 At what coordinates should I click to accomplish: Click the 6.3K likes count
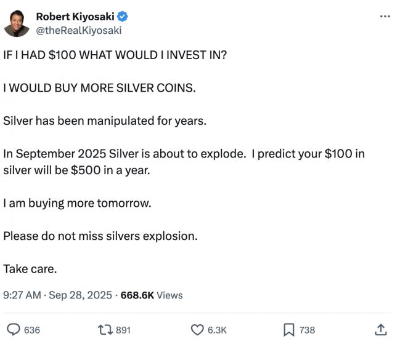[x=217, y=330]
